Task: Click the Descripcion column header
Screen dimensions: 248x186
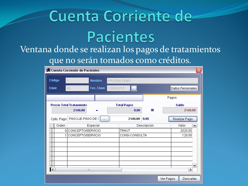Action: (x=145, y=126)
